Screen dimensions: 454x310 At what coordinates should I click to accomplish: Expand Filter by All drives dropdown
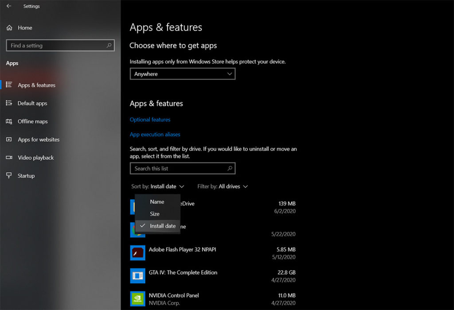coord(223,186)
